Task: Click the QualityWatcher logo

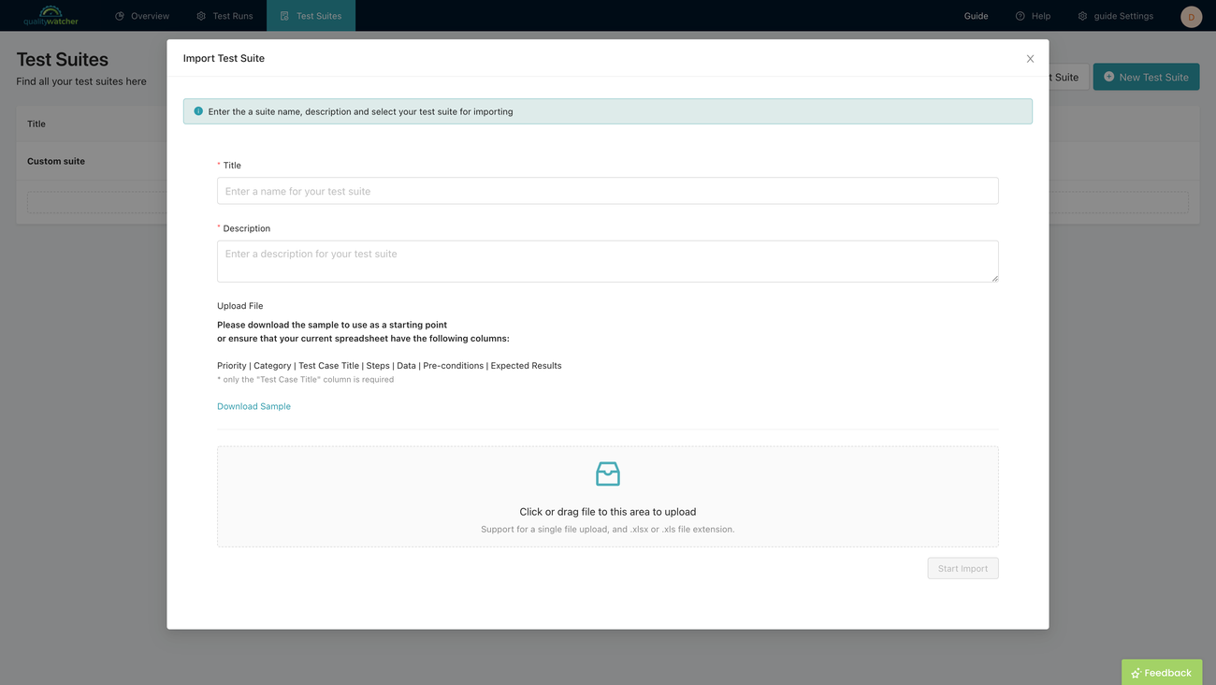Action: click(x=51, y=16)
